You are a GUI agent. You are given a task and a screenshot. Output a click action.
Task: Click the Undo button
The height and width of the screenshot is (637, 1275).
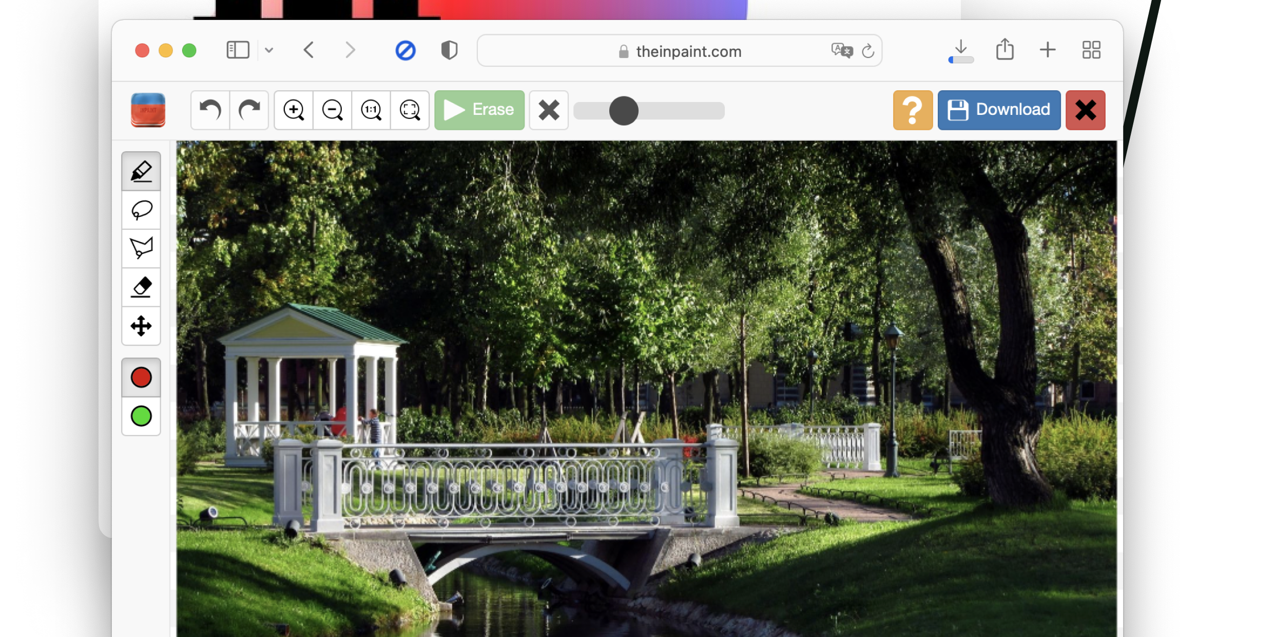coord(210,110)
